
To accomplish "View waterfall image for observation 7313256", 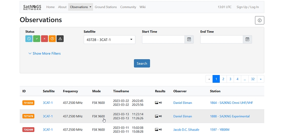I will click(157, 103).
